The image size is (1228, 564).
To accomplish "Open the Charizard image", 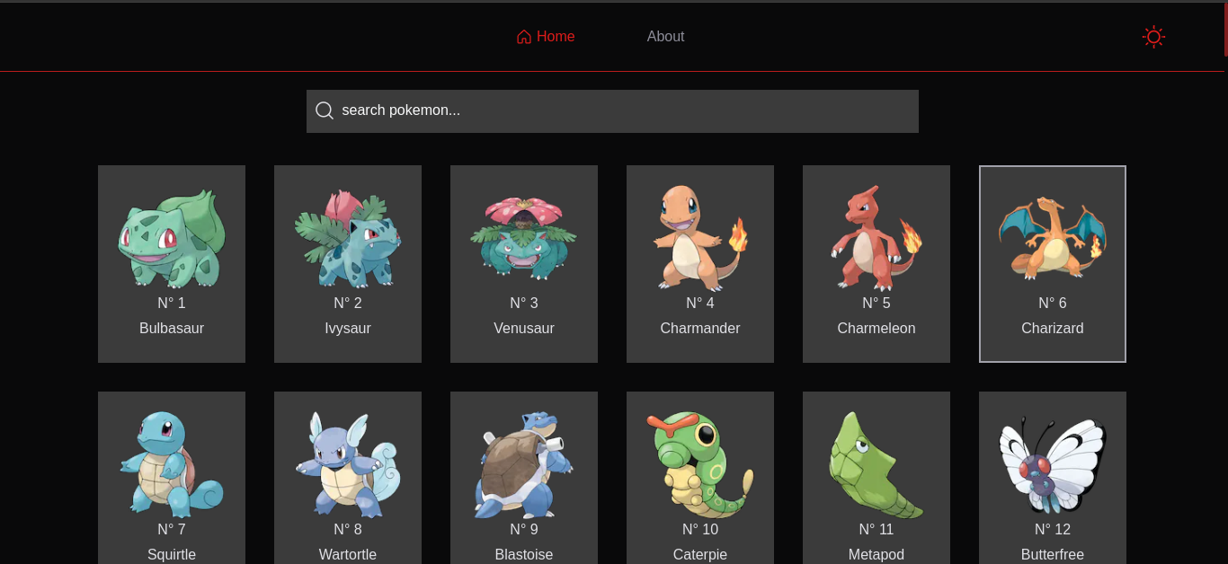I will pyautogui.click(x=1053, y=237).
